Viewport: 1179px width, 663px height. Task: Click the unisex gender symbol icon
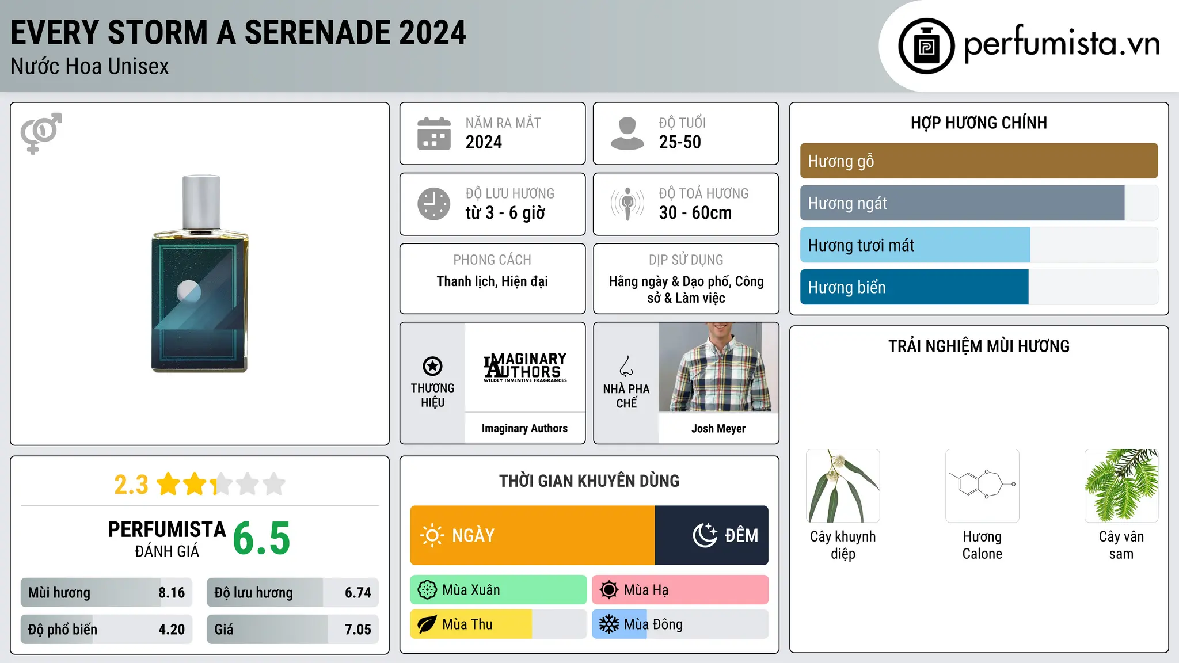tap(41, 133)
